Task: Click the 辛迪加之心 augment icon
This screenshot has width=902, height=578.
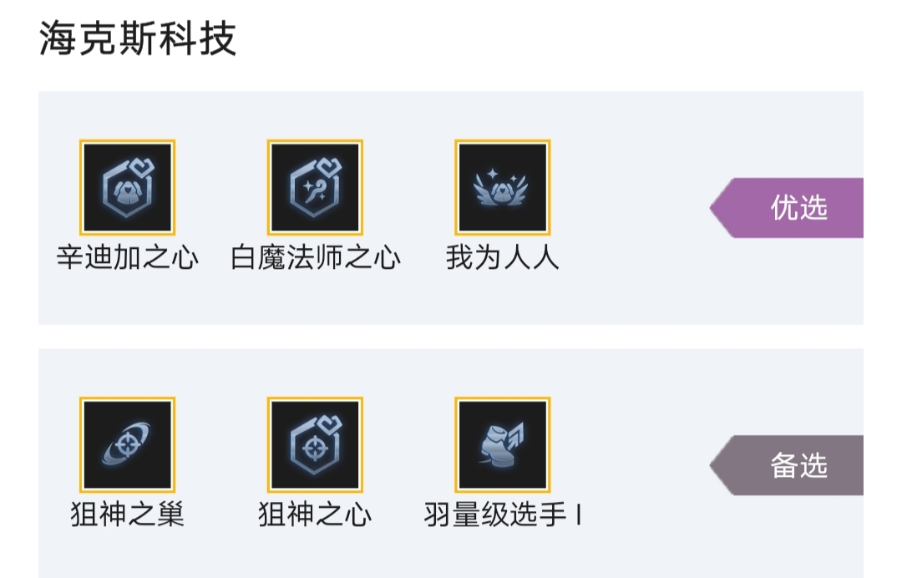Action: [x=127, y=187]
